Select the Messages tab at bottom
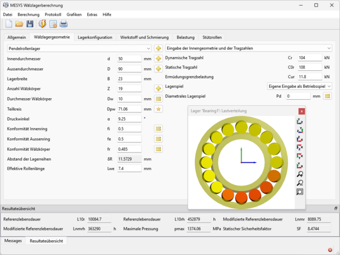340x255 pixels. pos(13,241)
